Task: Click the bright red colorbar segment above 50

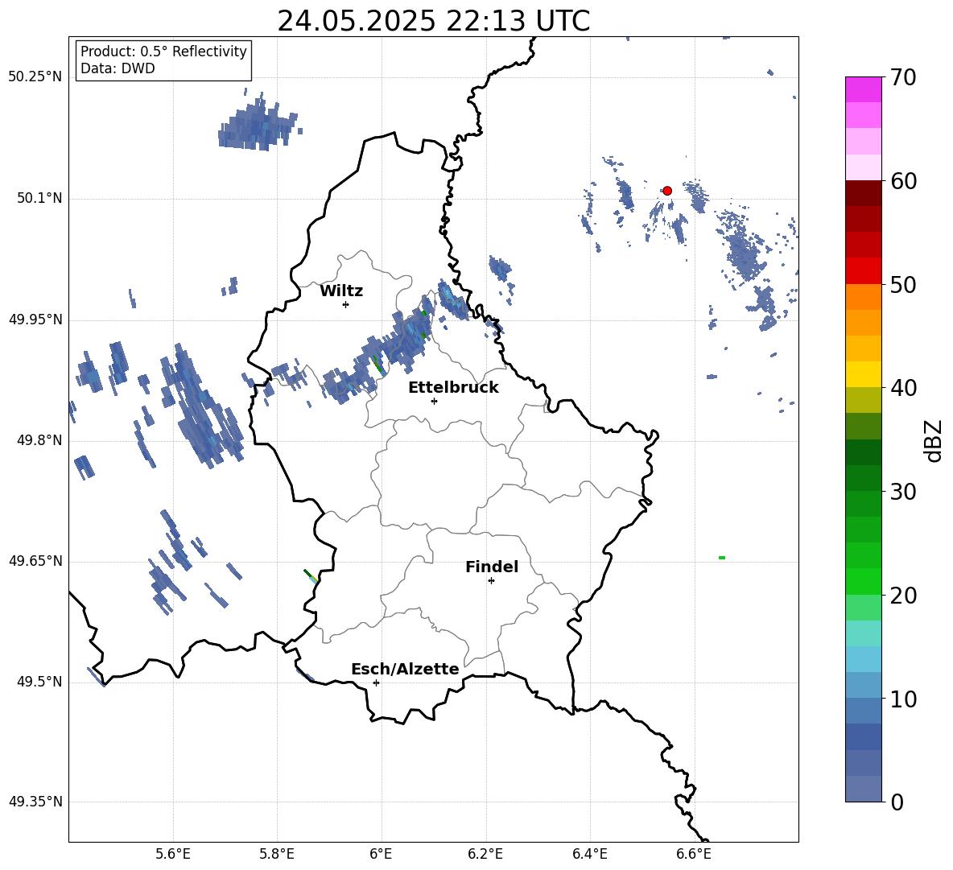Action: tap(863, 271)
